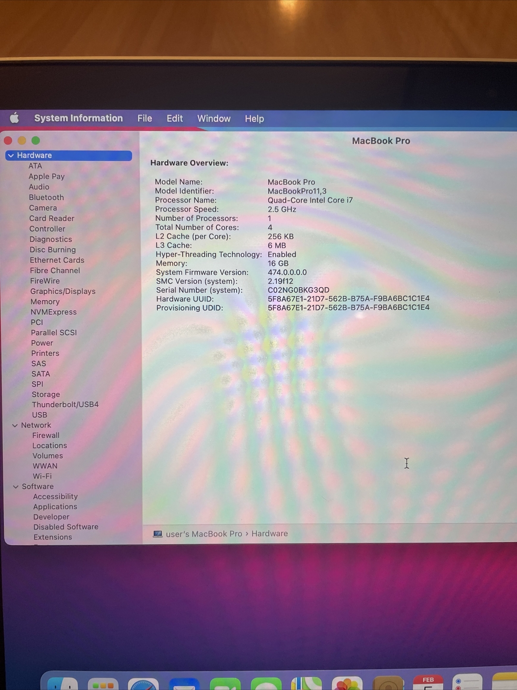Select PCI in the sidebar
The width and height of the screenshot is (517, 690).
tap(37, 322)
